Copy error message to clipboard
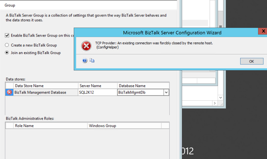Viewport: 267px width, 159px height. (92, 60)
